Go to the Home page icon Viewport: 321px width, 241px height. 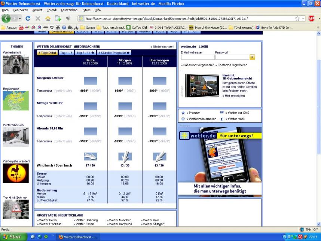(48, 19)
